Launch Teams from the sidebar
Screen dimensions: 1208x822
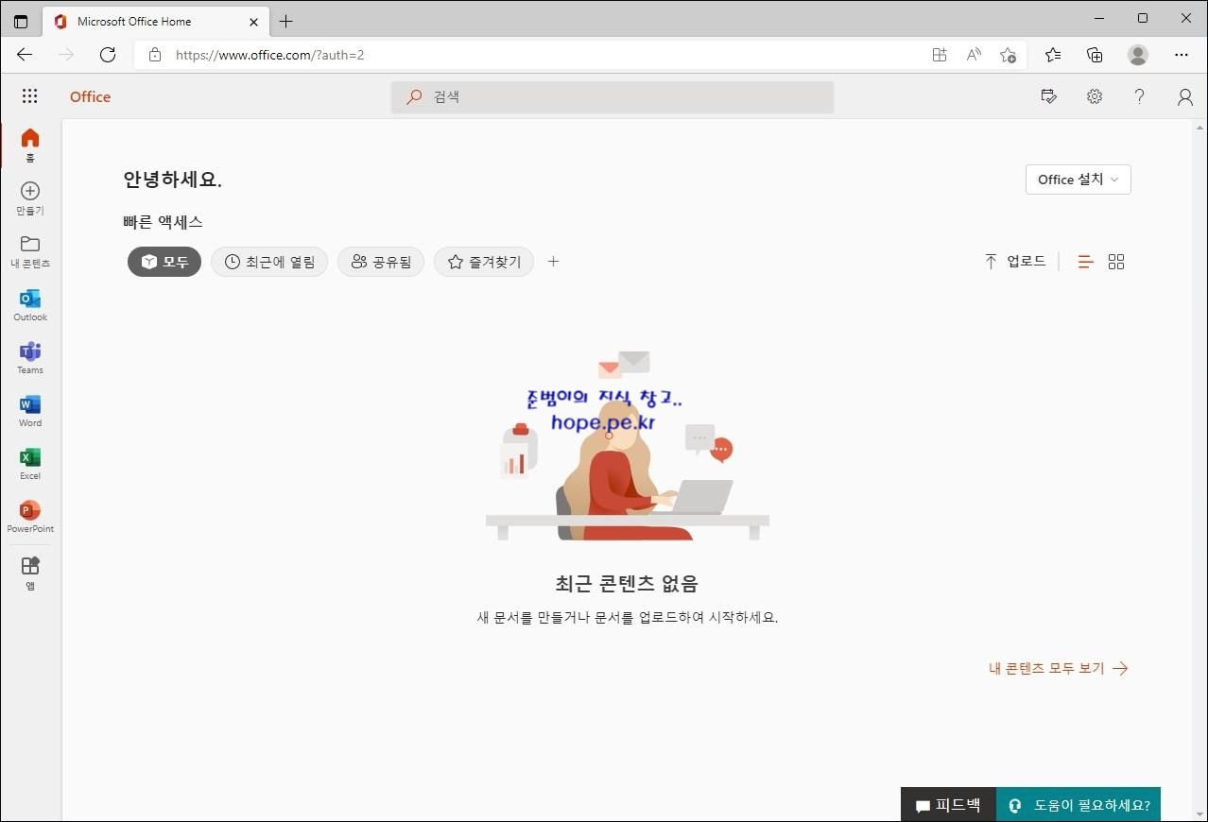coord(30,357)
